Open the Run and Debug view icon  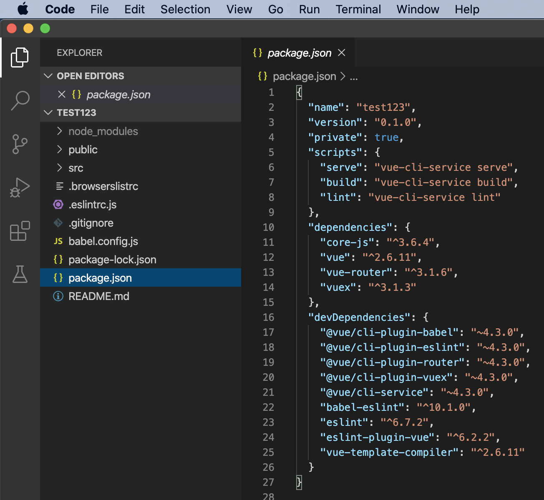coord(20,187)
